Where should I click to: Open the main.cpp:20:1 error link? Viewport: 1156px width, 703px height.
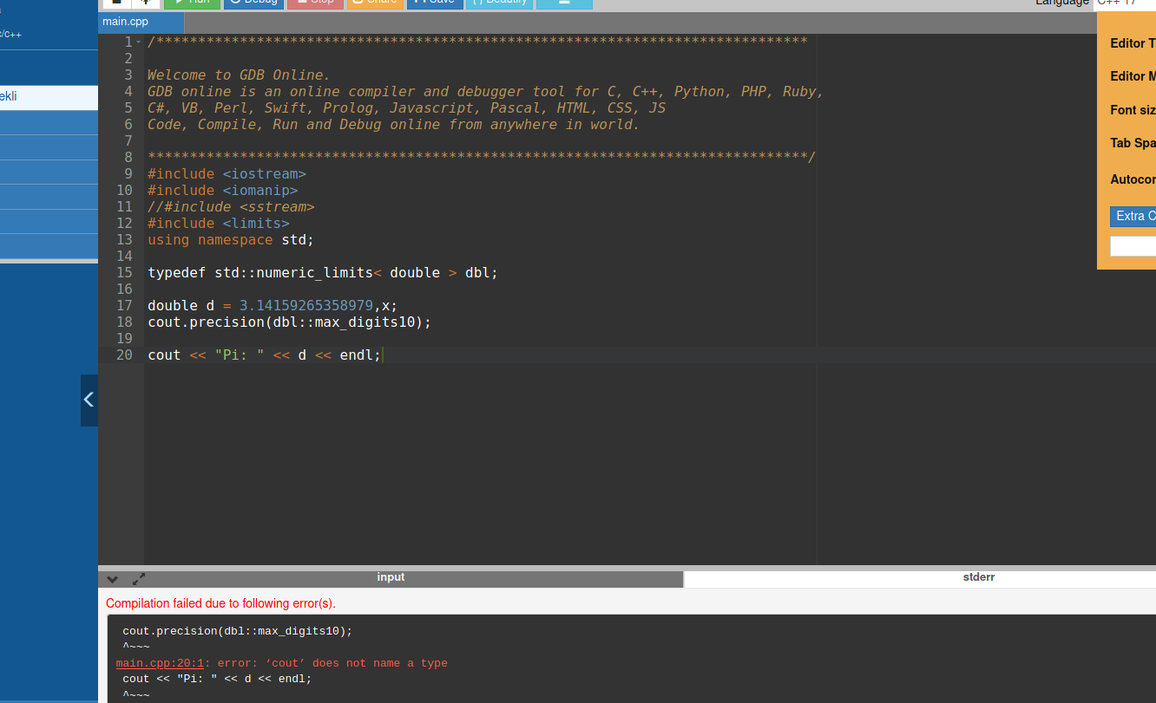(160, 663)
